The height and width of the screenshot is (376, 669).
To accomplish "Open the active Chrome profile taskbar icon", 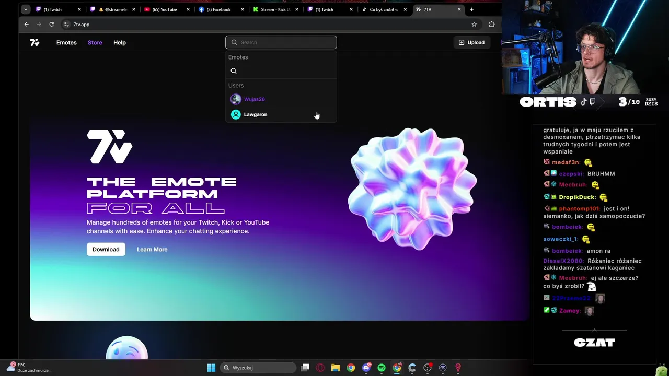I will tap(397, 368).
